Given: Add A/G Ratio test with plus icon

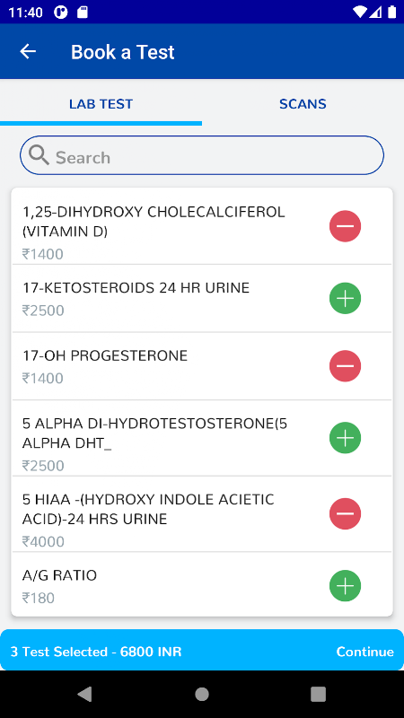Looking at the screenshot, I should point(345,586).
